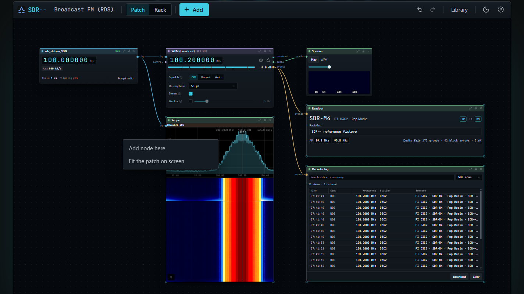The image size is (524, 294).
Task: Pin the rds_station_960k node
Action: pyautogui.click(x=129, y=51)
